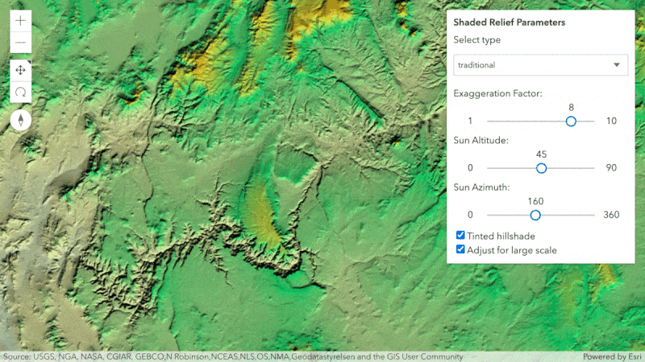The width and height of the screenshot is (645, 362).
Task: Reset orientation with the compass button
Action: pos(21,120)
